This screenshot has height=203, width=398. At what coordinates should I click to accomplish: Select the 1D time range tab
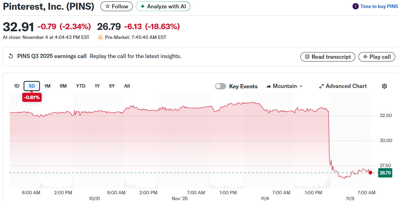pos(17,86)
